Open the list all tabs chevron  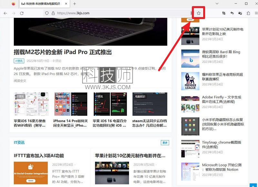point(217,4)
